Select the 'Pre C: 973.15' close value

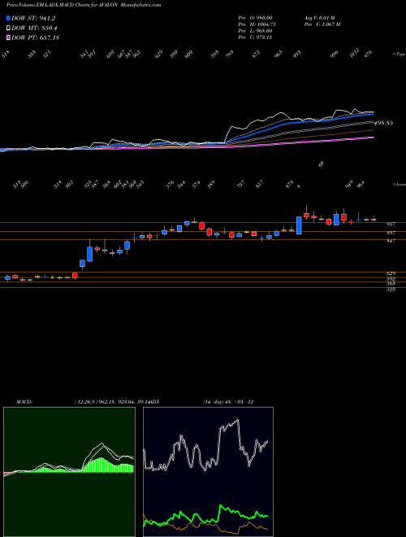coord(255,37)
